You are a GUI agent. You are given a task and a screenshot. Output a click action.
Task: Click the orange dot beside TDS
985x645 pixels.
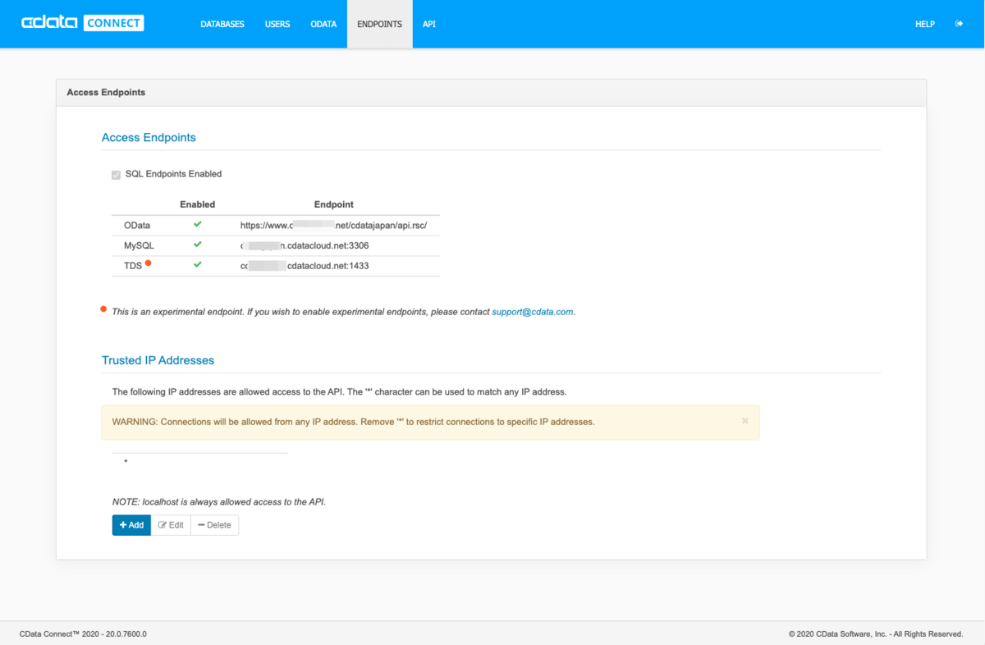148,263
